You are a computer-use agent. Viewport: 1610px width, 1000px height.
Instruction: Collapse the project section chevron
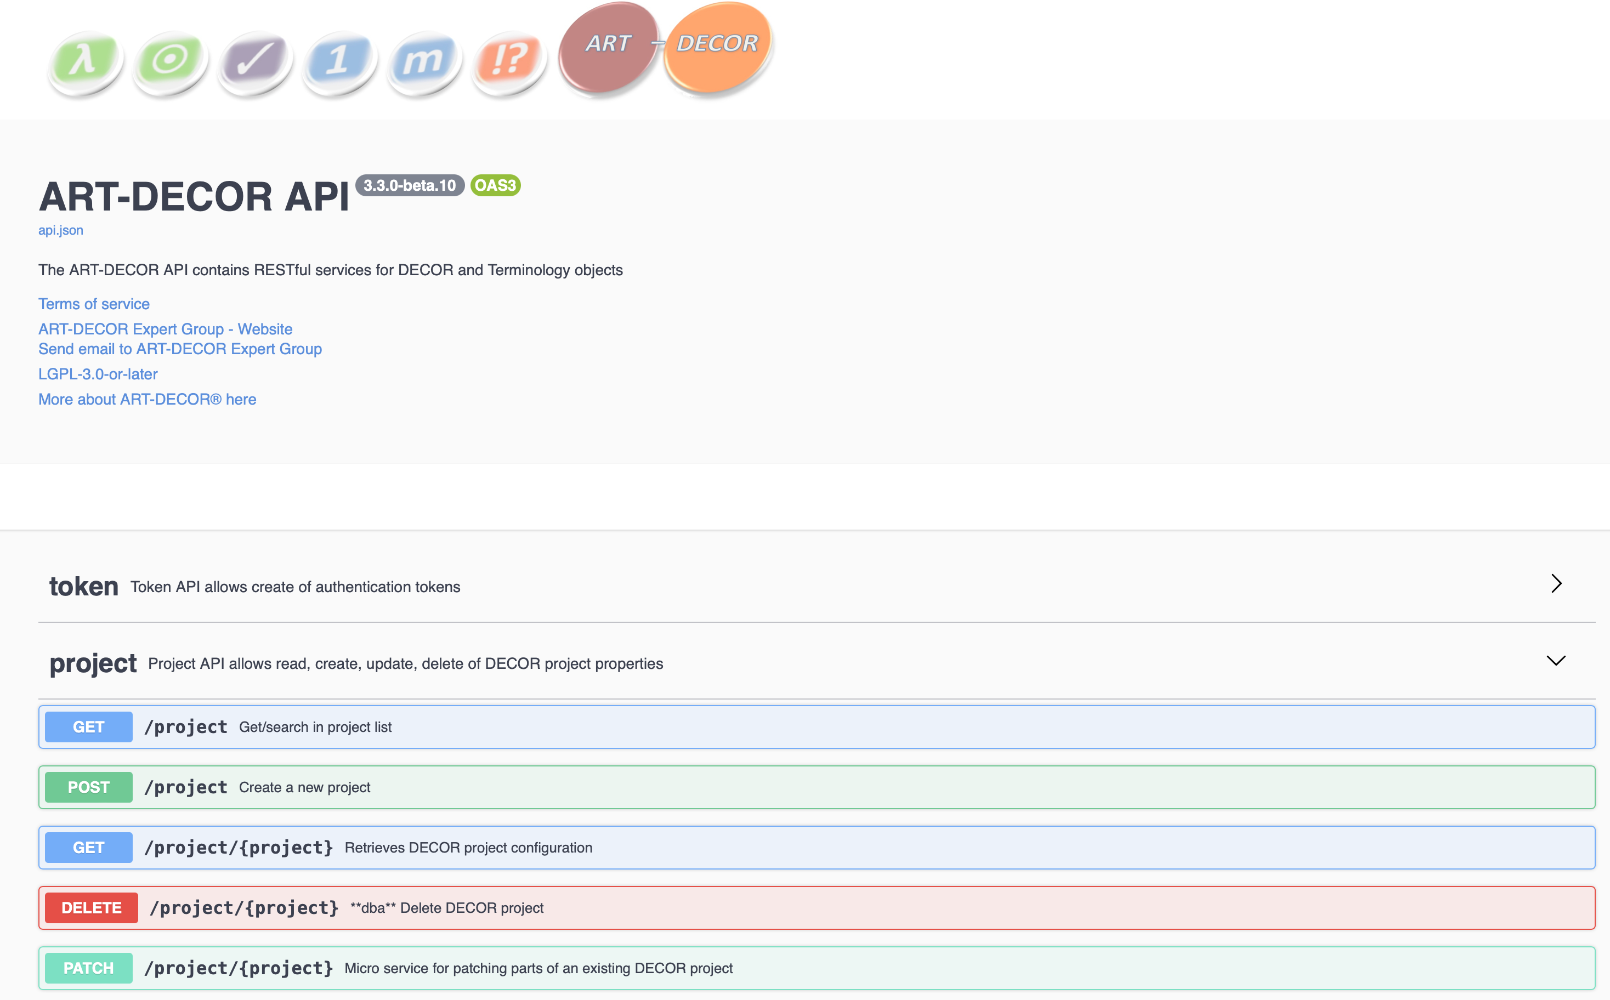pos(1556,661)
